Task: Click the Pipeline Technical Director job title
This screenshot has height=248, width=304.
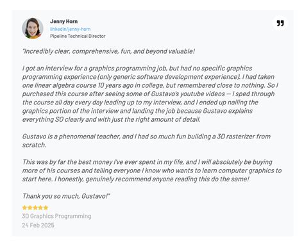Action: [x=78, y=36]
